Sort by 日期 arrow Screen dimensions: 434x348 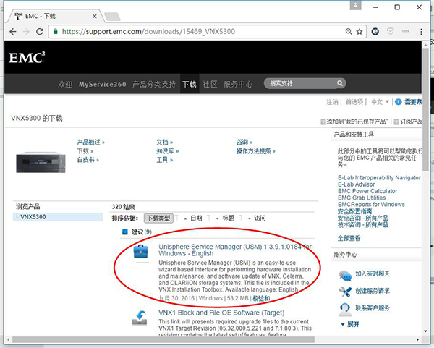[185, 218]
